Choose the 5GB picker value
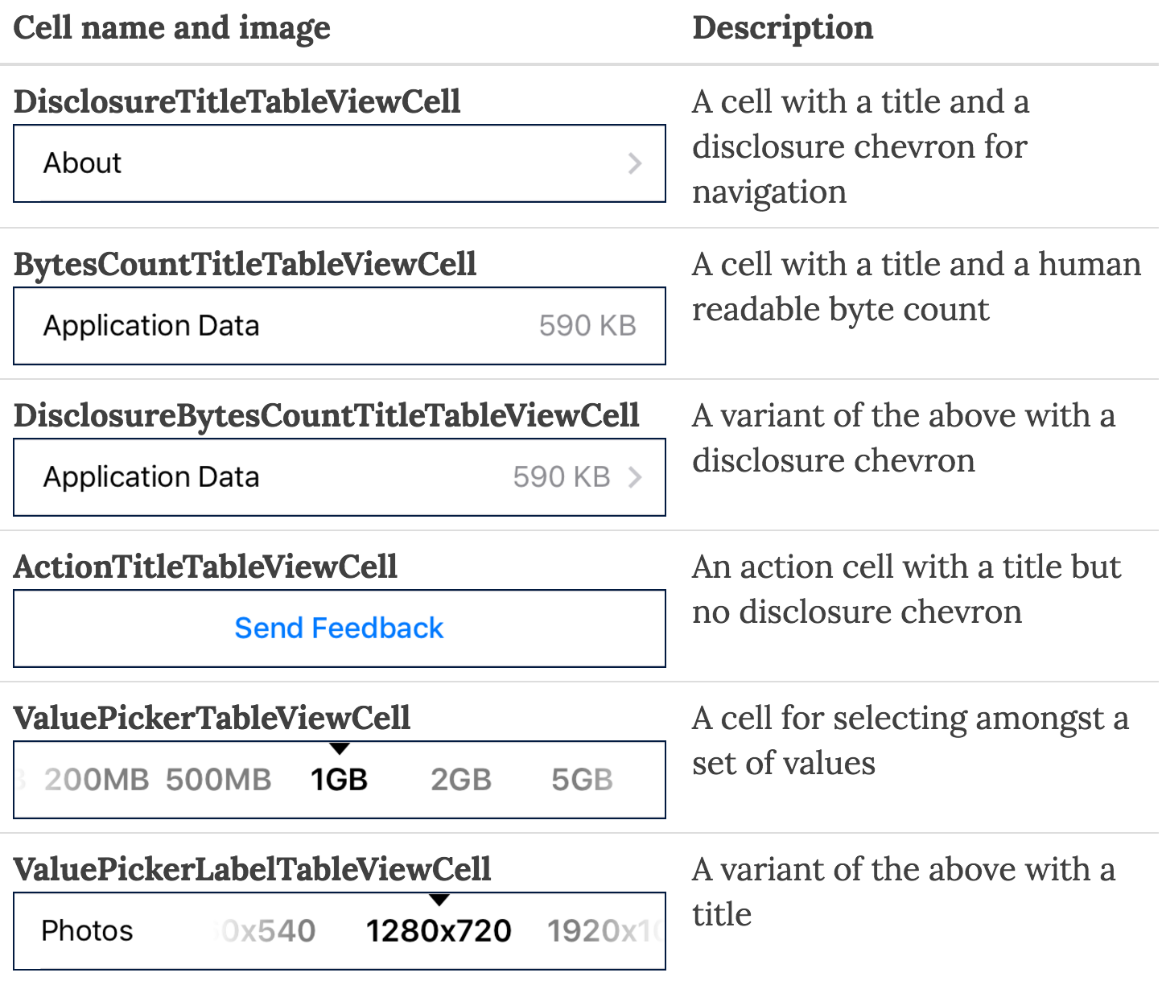The image size is (1162, 985). pyautogui.click(x=582, y=780)
